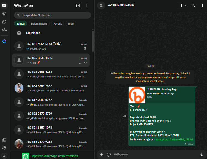Image resolution: width=207 pixels, height=159 pixels.
Task: Click default avatar of +62 821-6157-1978
Action: [19, 130]
